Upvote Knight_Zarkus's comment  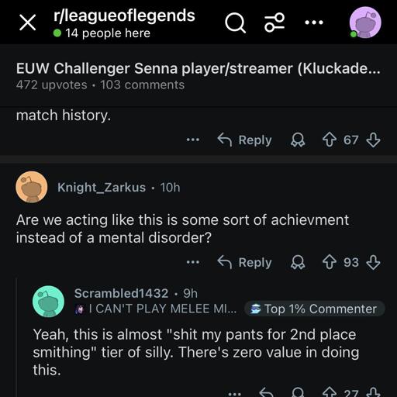tap(330, 262)
